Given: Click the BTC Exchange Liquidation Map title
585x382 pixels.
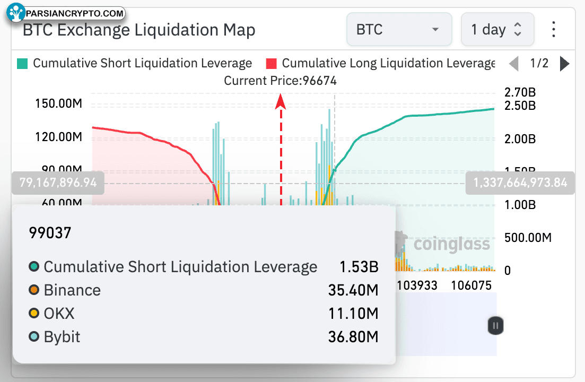Looking at the screenshot, I should (x=139, y=30).
